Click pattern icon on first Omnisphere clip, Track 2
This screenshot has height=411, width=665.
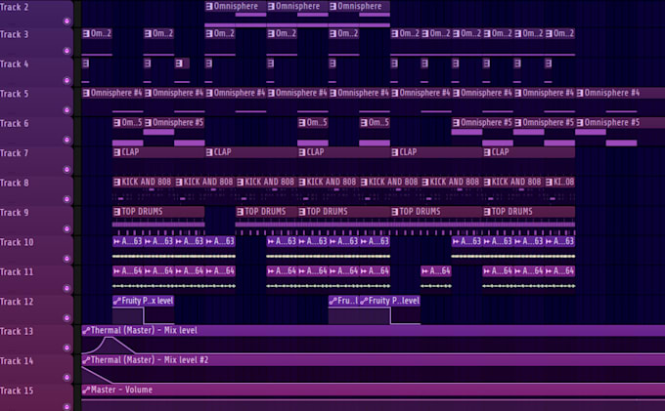click(x=209, y=7)
